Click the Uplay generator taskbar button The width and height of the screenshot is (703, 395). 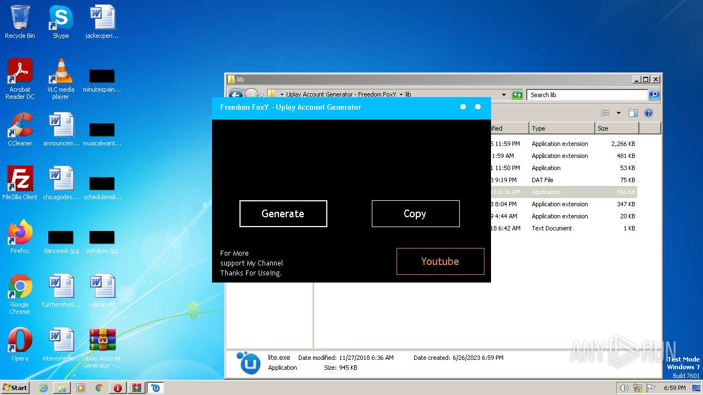coord(155,388)
